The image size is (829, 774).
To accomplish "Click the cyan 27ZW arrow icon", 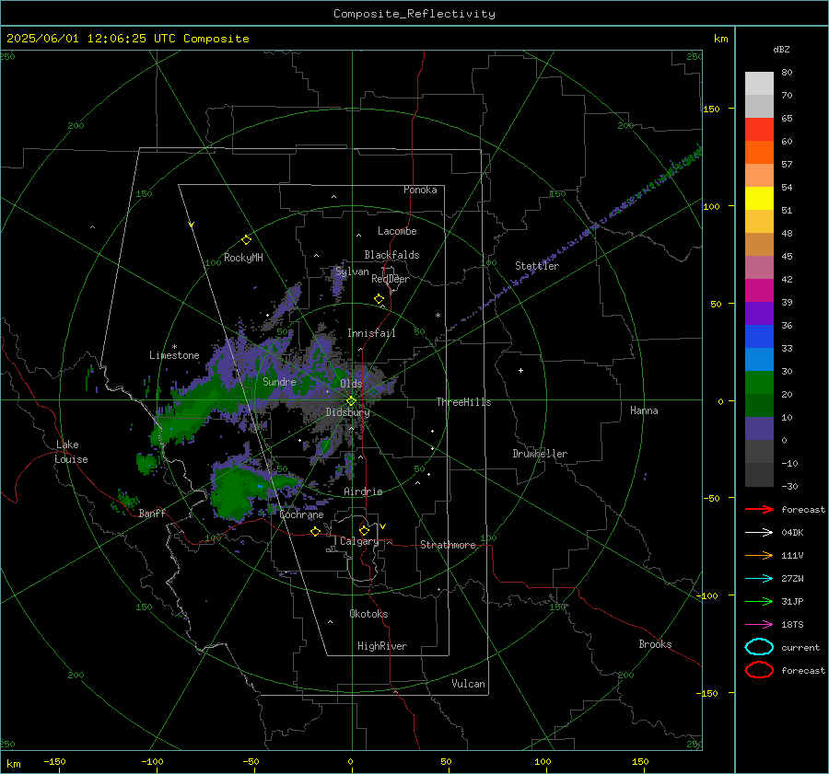I will coord(759,579).
